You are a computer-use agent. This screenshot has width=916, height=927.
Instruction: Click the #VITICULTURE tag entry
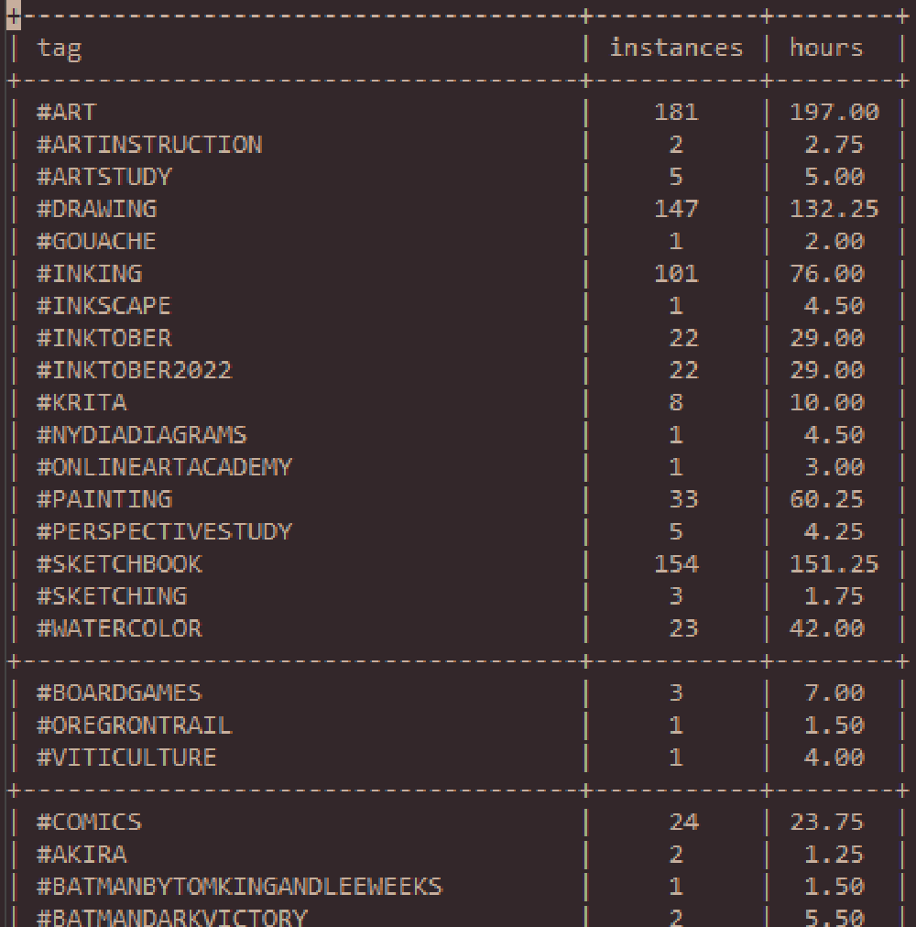click(x=126, y=758)
